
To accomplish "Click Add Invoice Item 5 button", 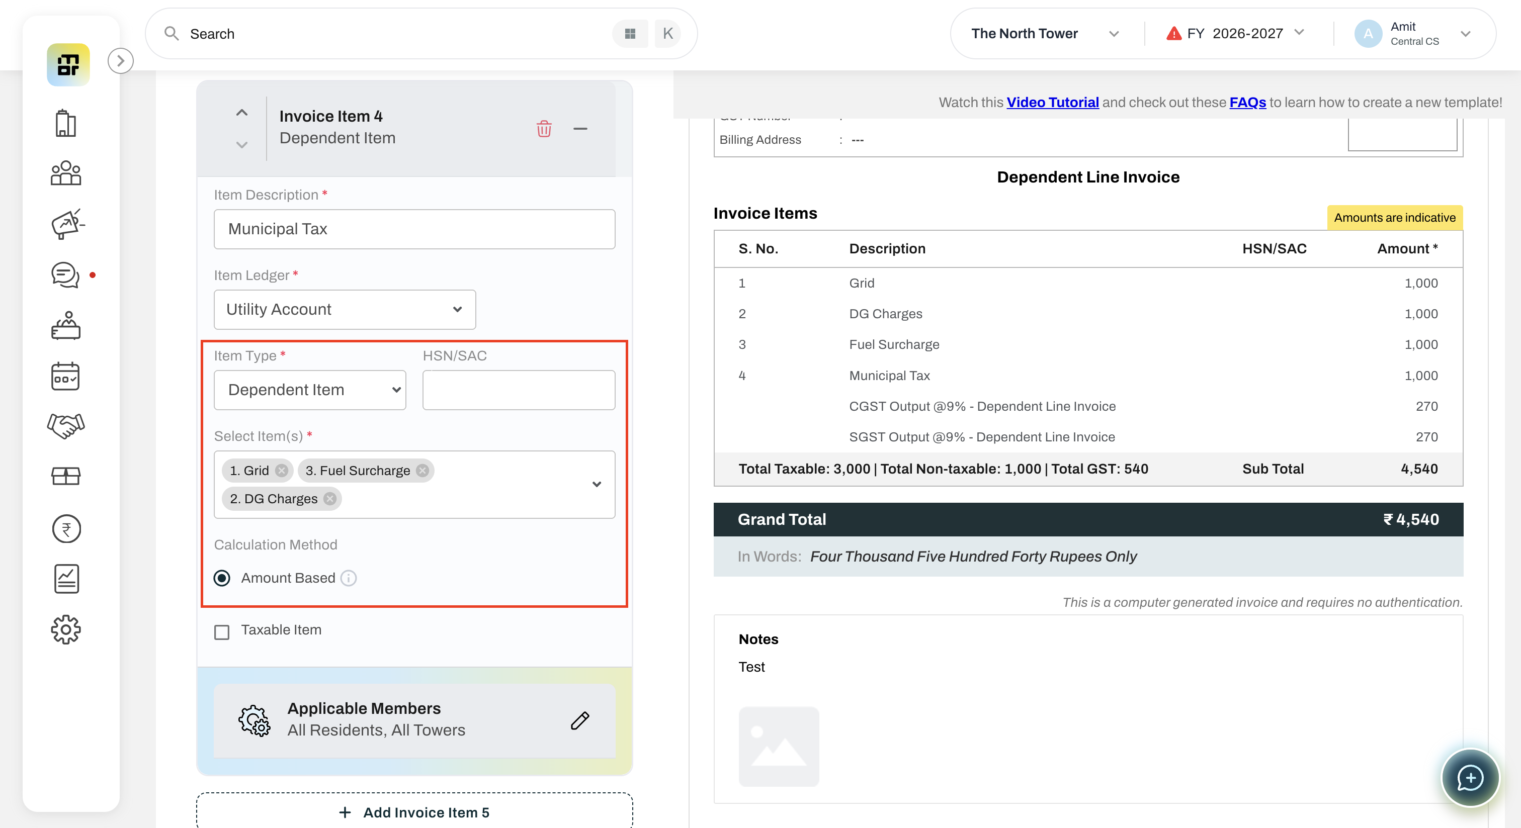I will (414, 812).
